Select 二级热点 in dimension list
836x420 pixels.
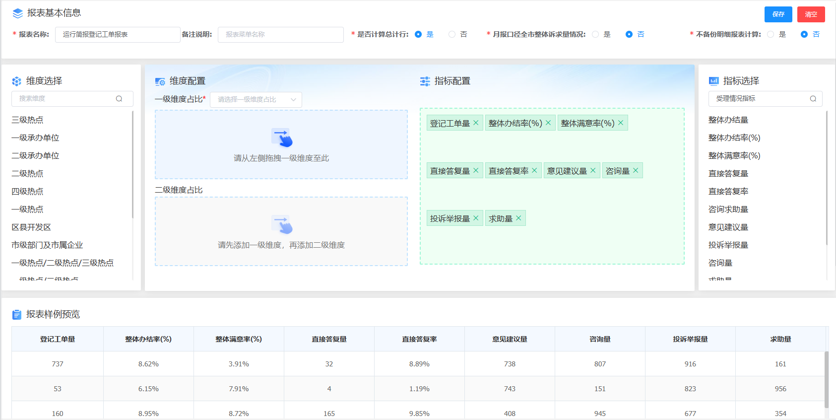[x=27, y=173]
